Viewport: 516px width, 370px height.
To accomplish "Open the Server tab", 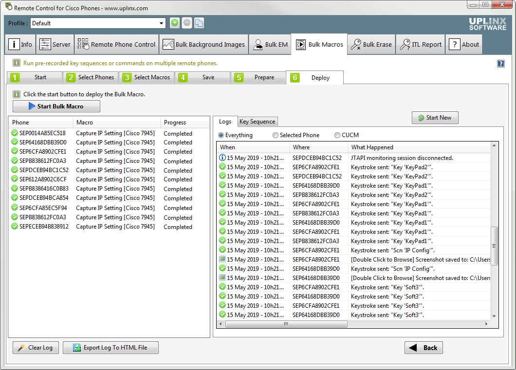I will tap(55, 44).
